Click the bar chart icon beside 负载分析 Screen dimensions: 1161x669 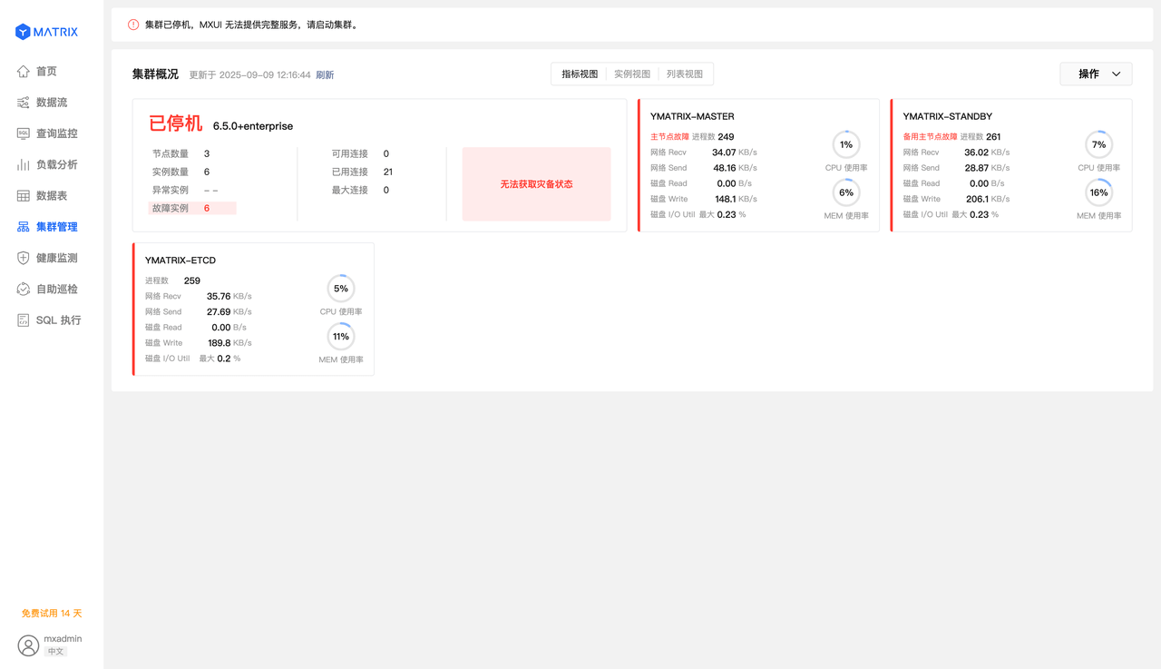24,164
